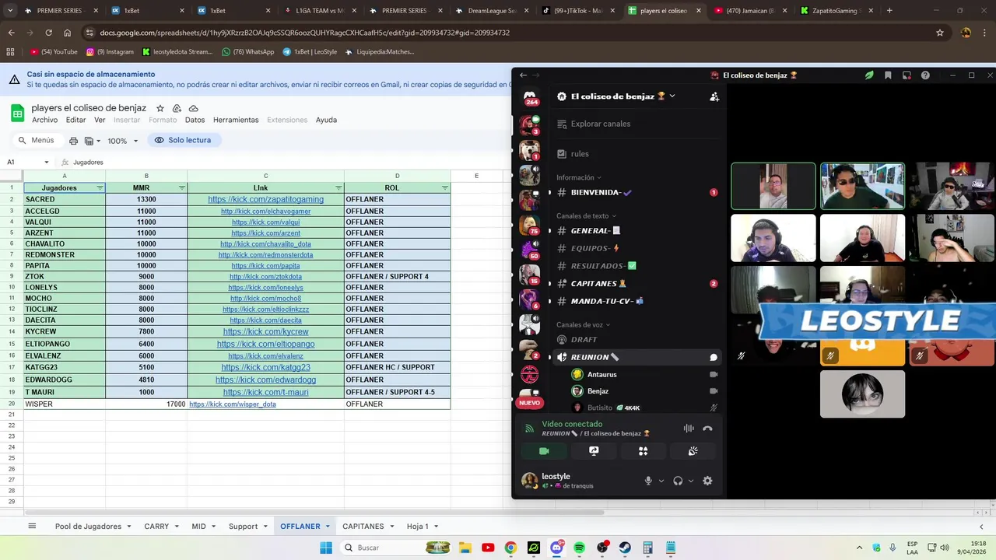Viewport: 996px width, 560px height.
Task: Open Discord direct messages home icon
Action: pyautogui.click(x=530, y=96)
